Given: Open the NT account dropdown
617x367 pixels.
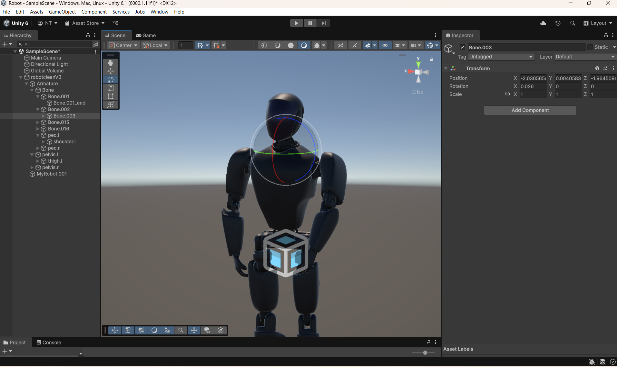Looking at the screenshot, I should coord(48,23).
